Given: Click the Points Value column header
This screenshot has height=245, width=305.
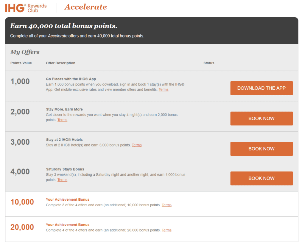Looking at the screenshot, I should (21, 63).
